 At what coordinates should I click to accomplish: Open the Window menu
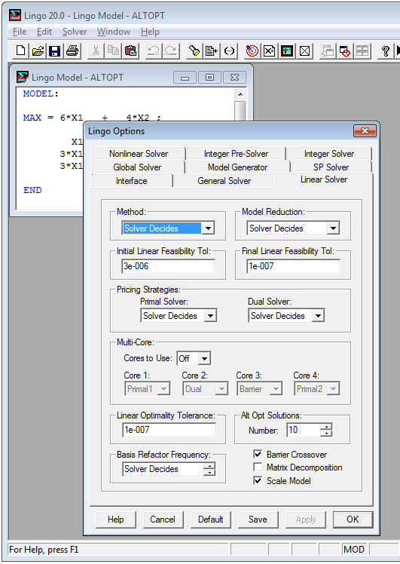click(114, 32)
